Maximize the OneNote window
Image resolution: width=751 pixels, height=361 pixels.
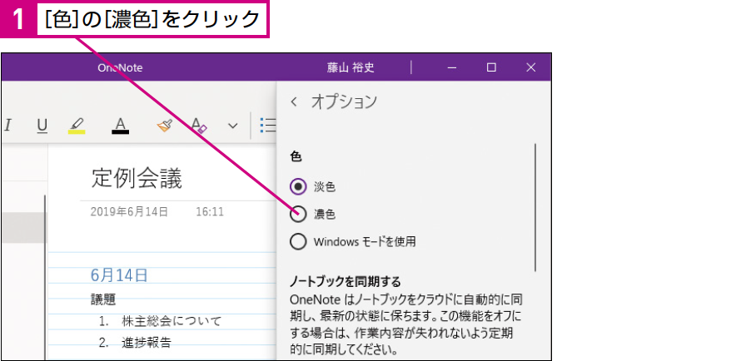tap(491, 68)
